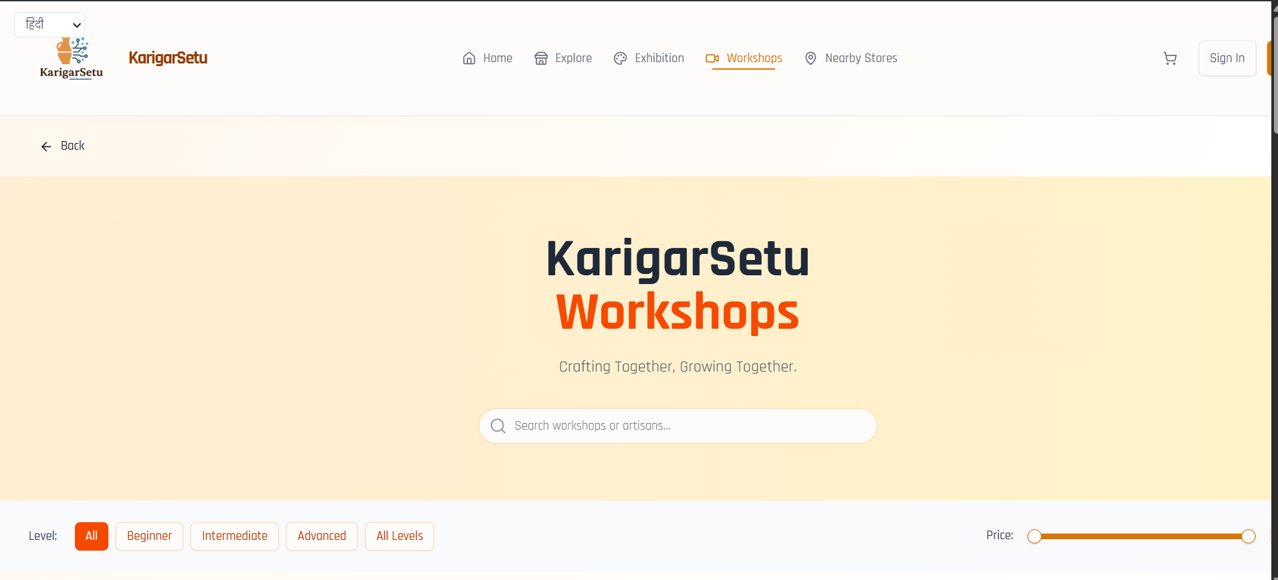
Task: Select the All level filter
Action: click(92, 536)
